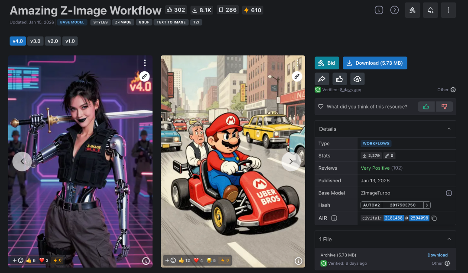Click the STYLES tag
The image size is (468, 273).
101,22
